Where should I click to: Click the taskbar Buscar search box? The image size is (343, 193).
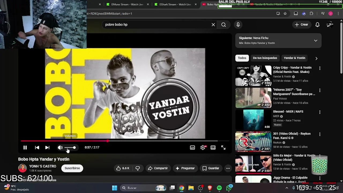click(144, 188)
